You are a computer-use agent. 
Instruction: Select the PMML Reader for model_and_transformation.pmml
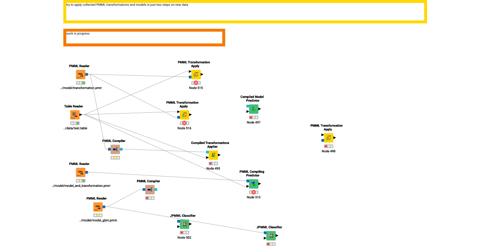[80, 172]
